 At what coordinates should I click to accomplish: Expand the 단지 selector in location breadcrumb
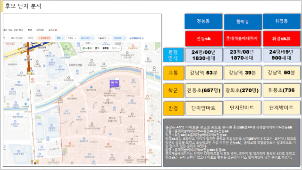[116, 49]
